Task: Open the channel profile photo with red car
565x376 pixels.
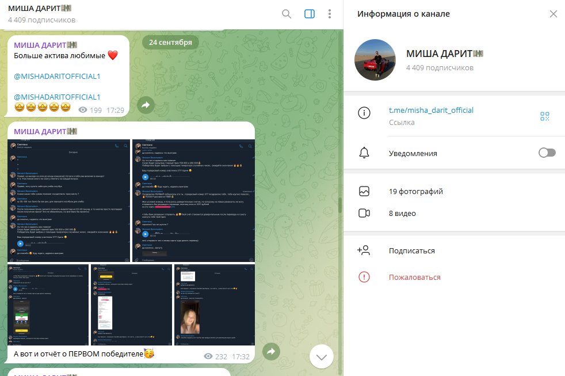Action: click(375, 60)
